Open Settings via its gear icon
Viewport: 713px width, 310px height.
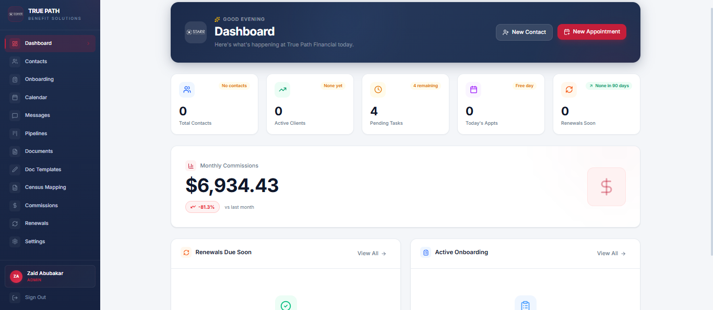[15, 241]
